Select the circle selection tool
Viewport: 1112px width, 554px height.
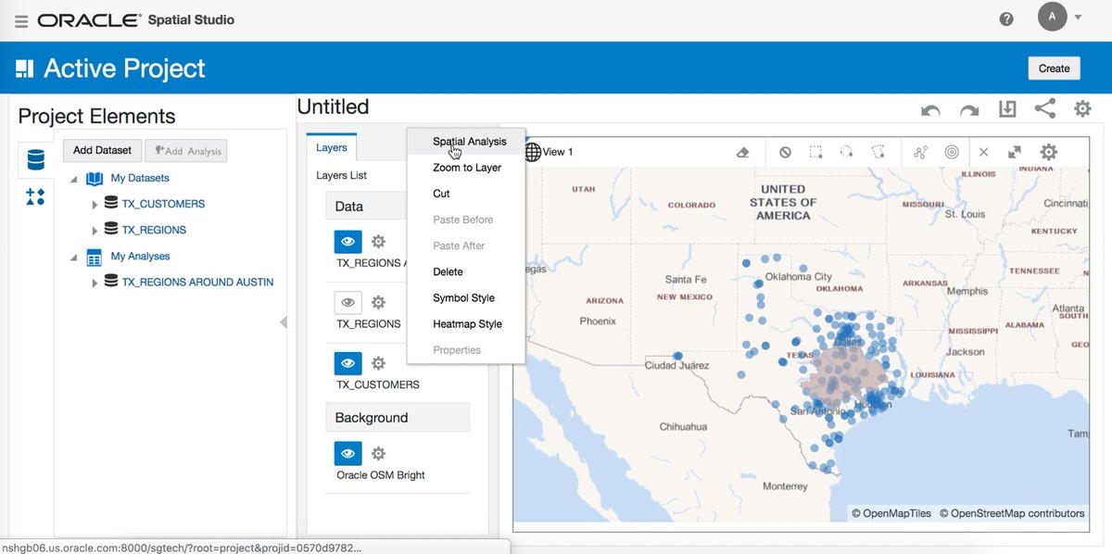[x=846, y=152]
